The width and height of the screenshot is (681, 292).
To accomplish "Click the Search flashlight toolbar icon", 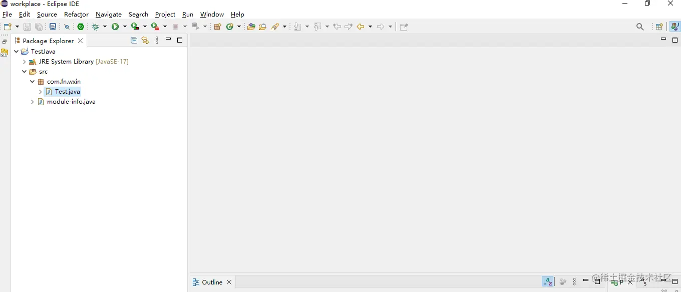I will [x=276, y=27].
